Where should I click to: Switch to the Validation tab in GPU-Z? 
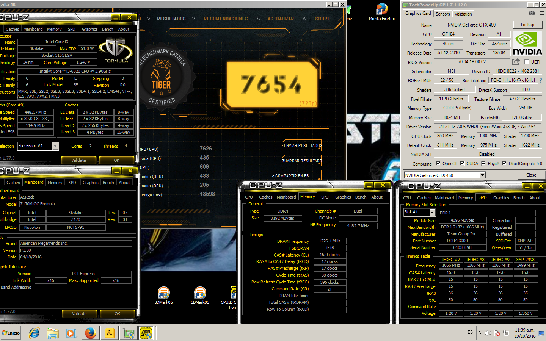coord(463,14)
